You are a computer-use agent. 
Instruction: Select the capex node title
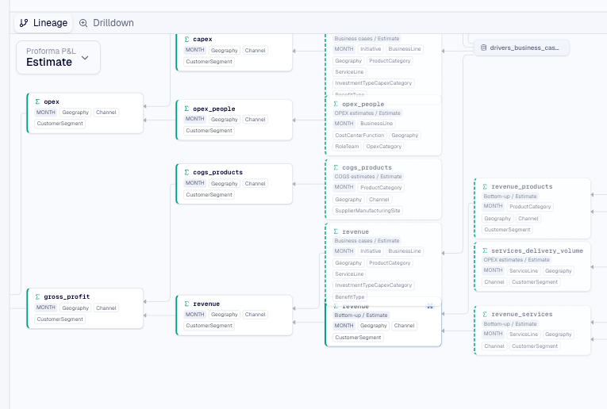click(202, 39)
